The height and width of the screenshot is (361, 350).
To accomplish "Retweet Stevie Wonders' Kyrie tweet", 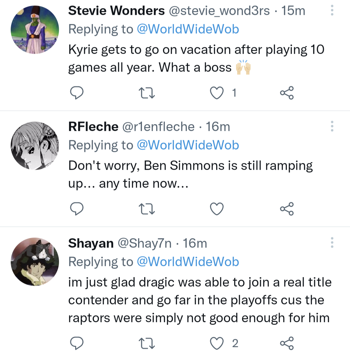I will (147, 93).
